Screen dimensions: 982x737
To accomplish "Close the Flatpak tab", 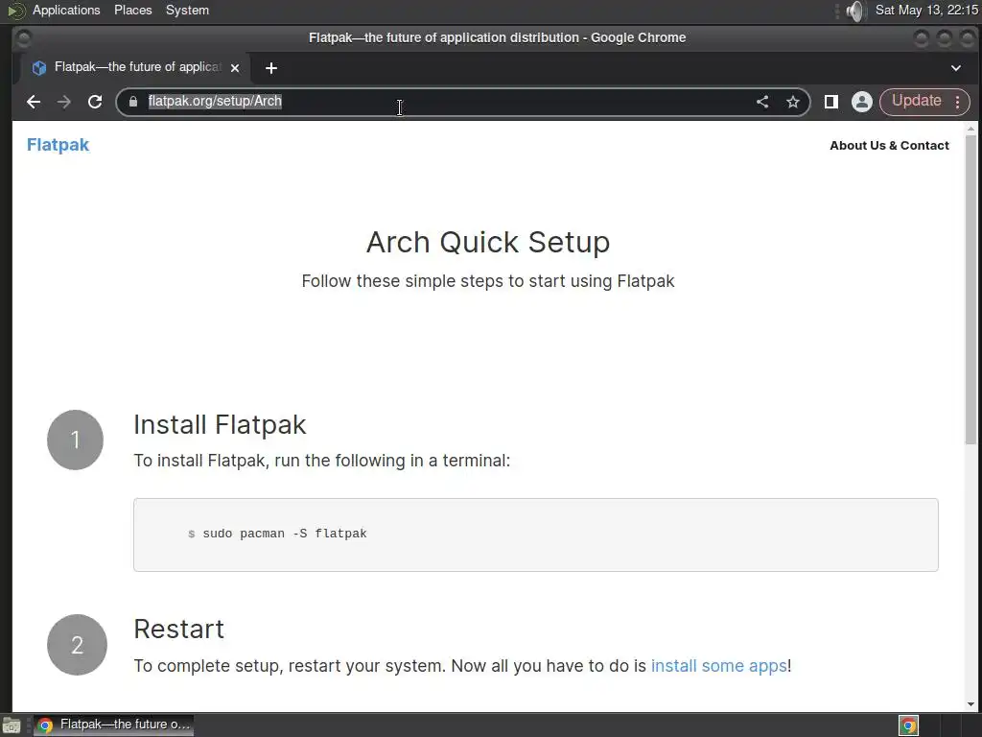I will (x=235, y=68).
